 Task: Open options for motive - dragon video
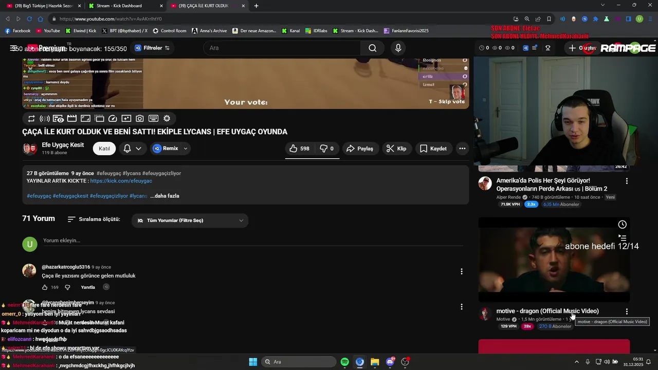(626, 311)
